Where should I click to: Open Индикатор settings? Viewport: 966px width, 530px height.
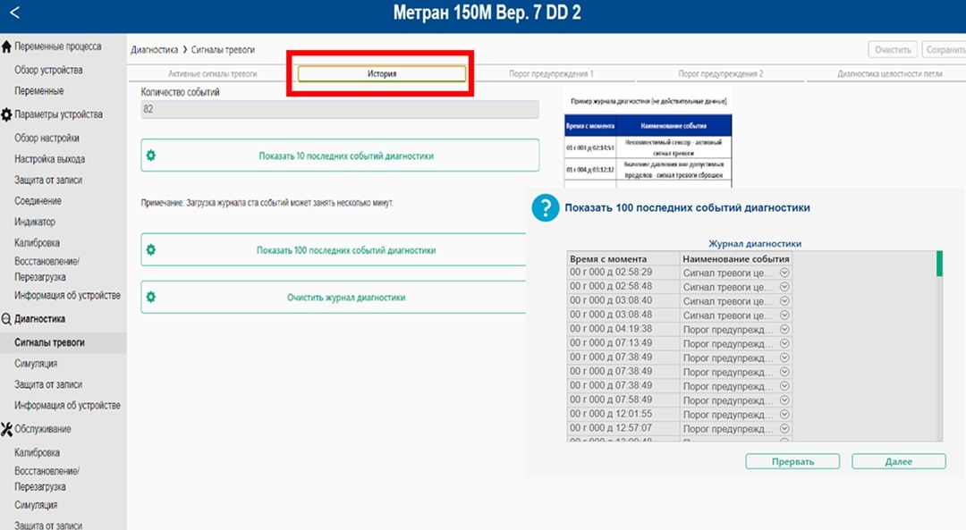coord(35,222)
